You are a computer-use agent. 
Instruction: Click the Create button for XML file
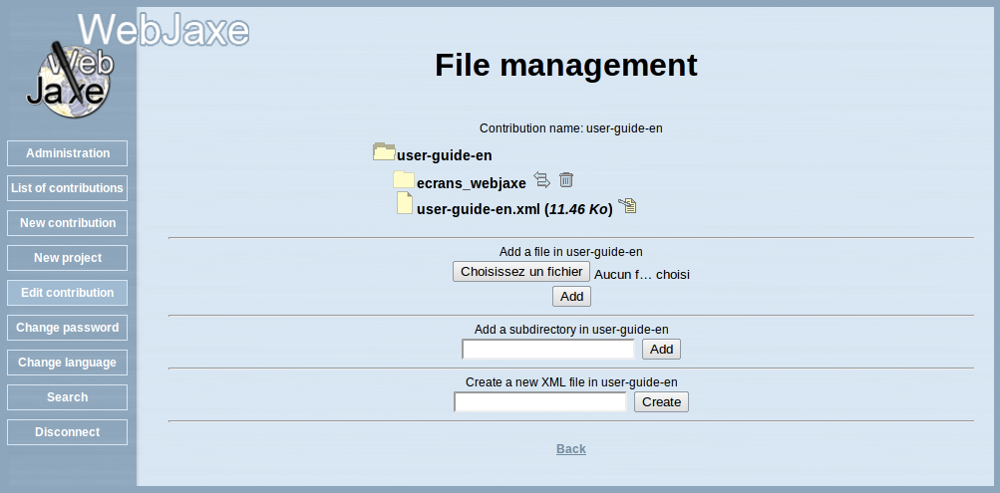click(661, 402)
